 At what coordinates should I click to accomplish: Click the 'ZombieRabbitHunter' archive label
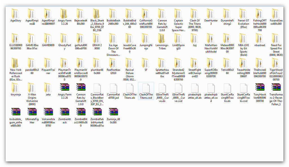[x=97, y=122]
